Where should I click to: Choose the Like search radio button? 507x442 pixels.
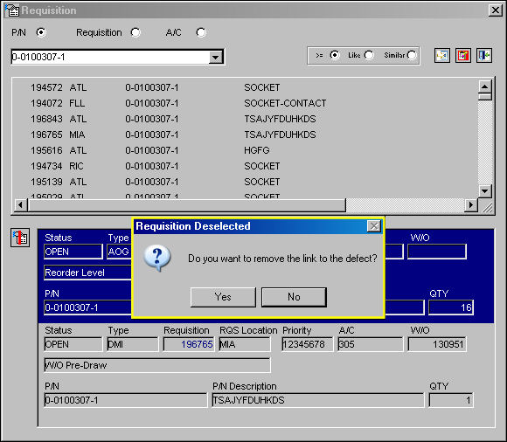coord(369,55)
